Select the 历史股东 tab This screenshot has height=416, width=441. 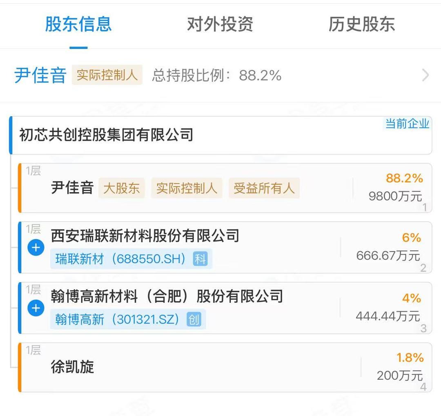point(361,24)
